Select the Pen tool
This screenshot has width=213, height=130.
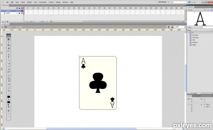pyautogui.click(x=9, y=54)
